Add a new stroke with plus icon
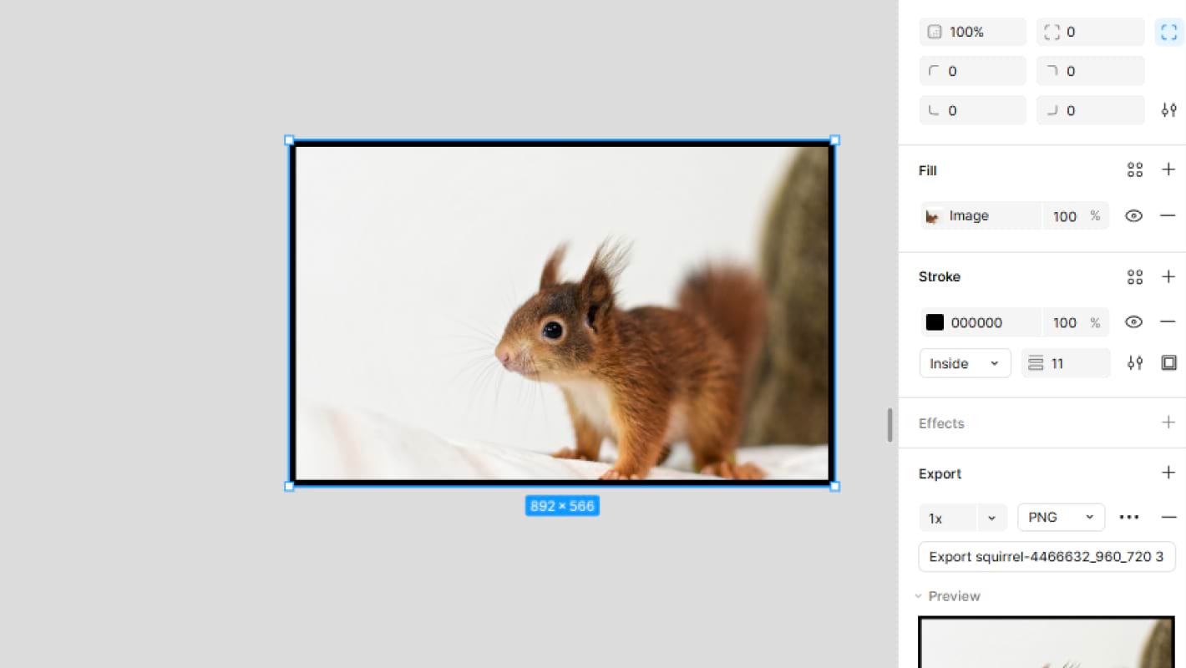This screenshot has height=668, width=1186. tap(1168, 276)
